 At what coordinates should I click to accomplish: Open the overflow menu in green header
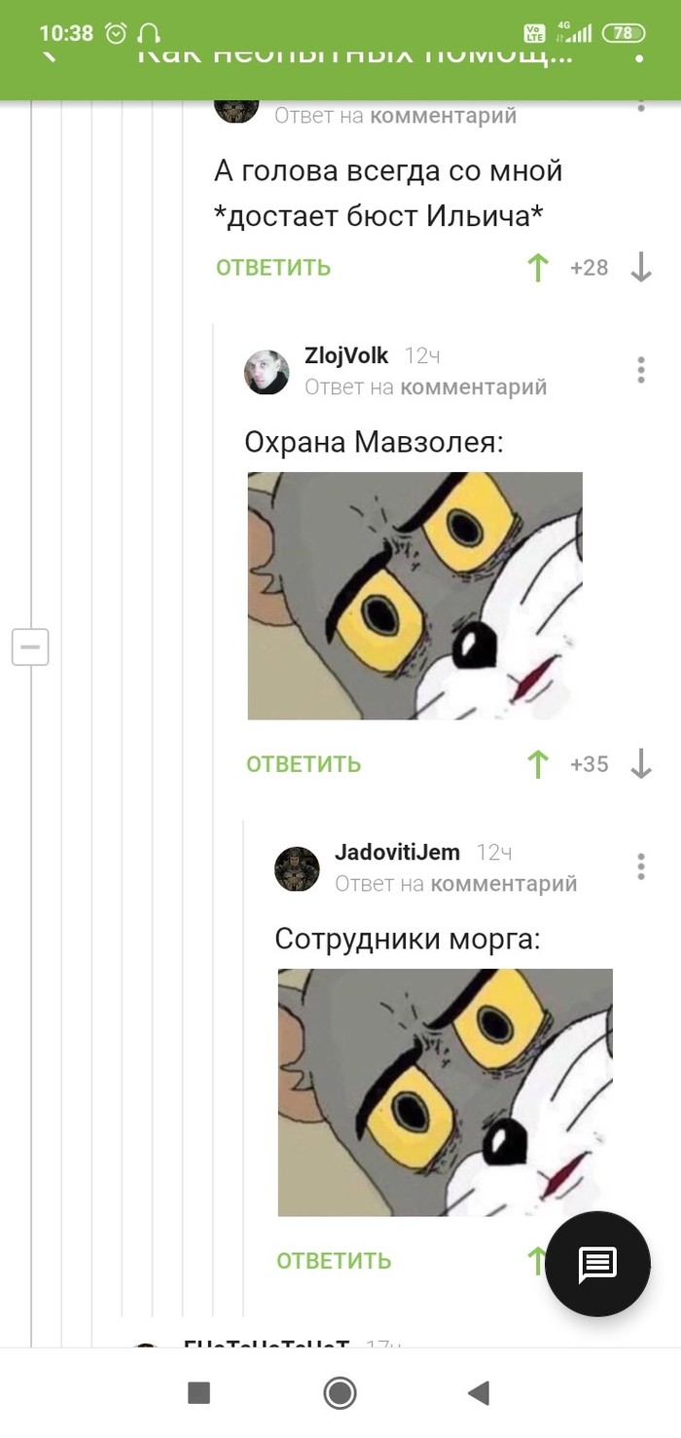pos(639,54)
